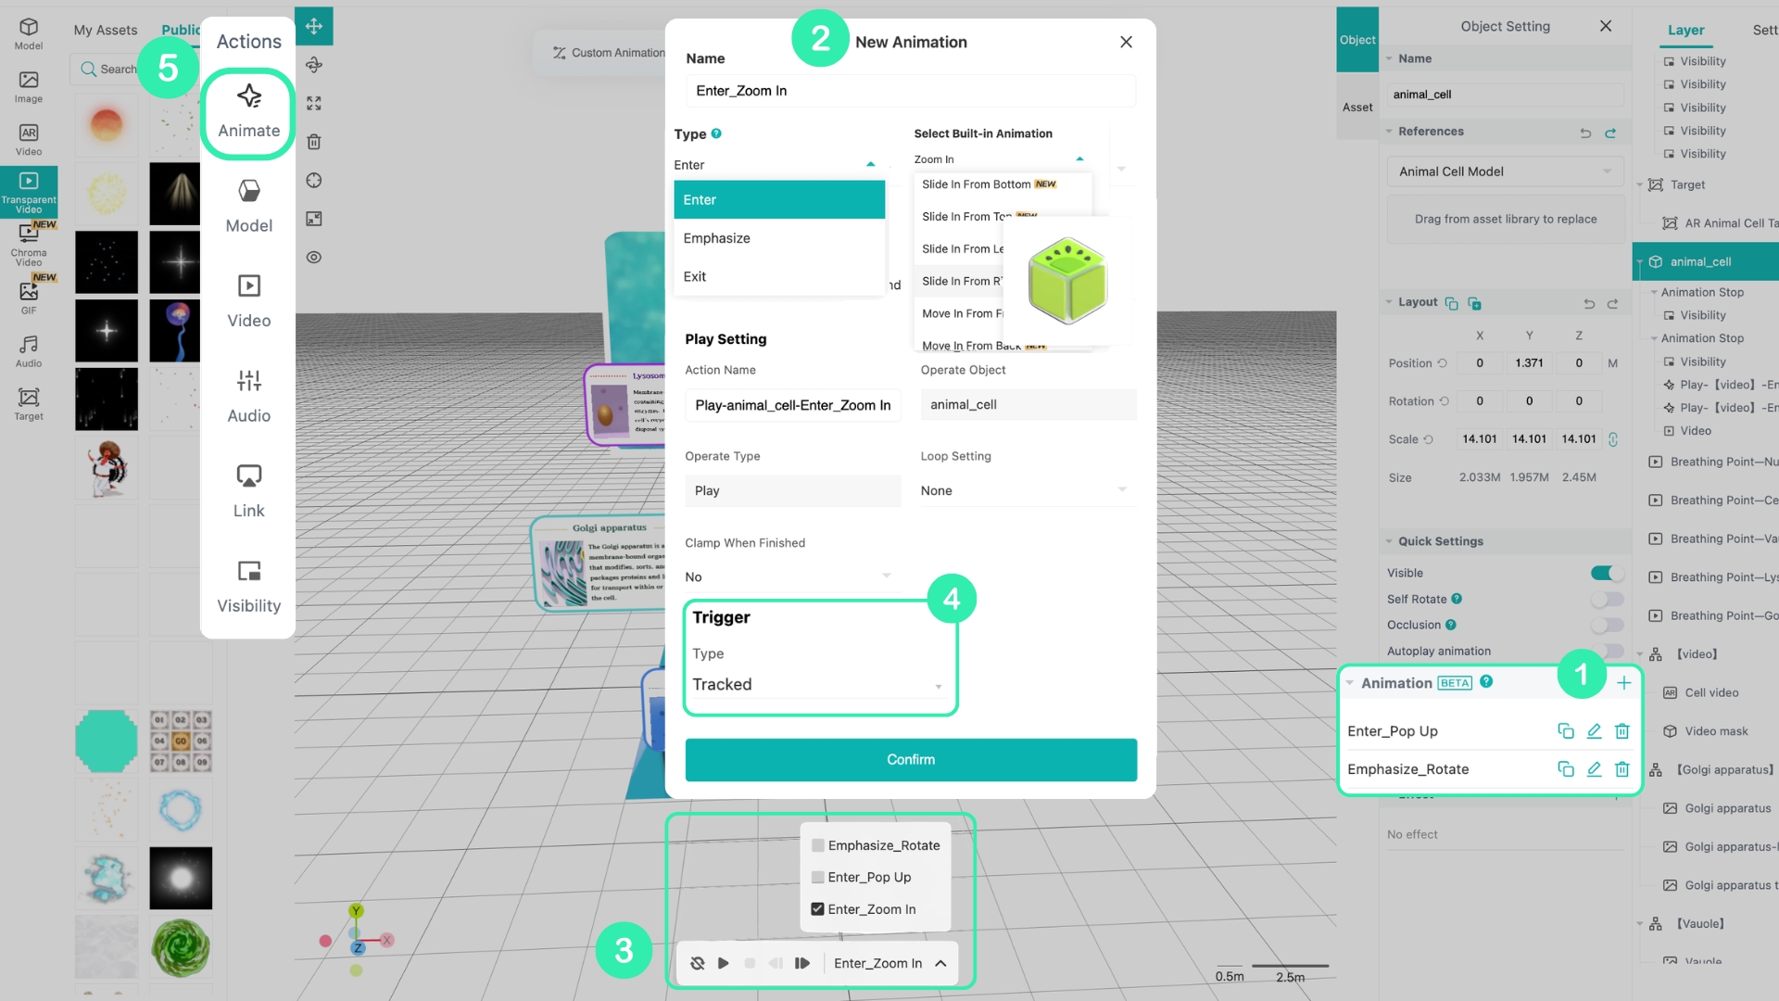
Task: Collapse the Layout section
Action: (x=1389, y=302)
